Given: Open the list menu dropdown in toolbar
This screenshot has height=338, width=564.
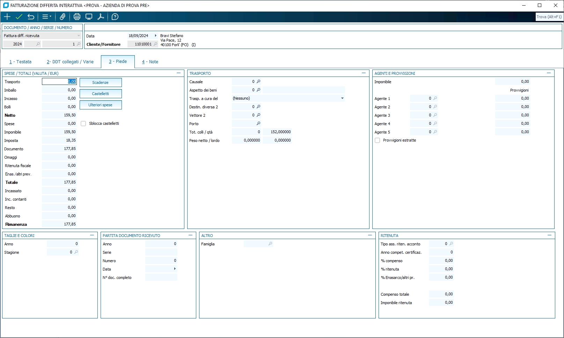Looking at the screenshot, I should (x=46, y=17).
